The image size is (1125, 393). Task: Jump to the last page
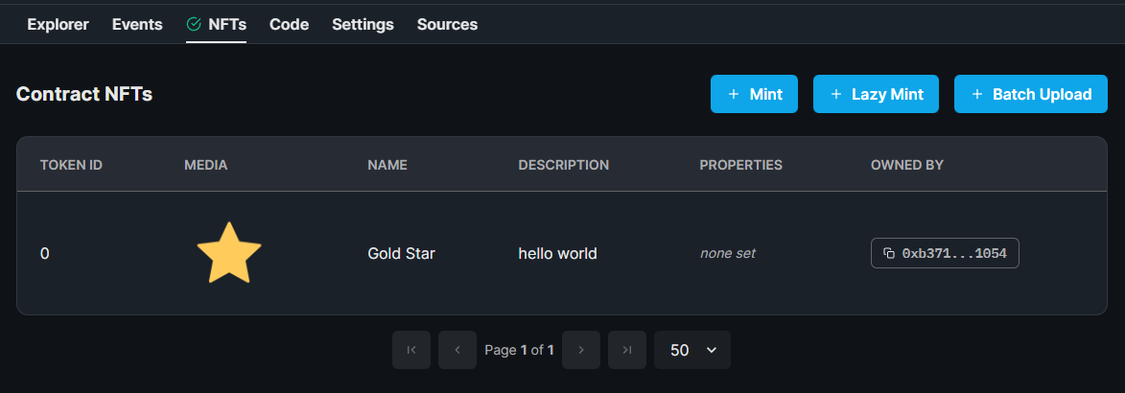tap(627, 350)
